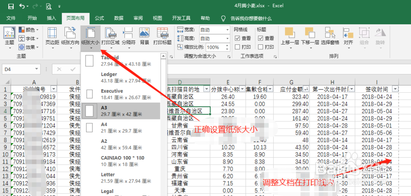Image resolution: width=411 pixels, height=196 pixels.
Task: Toggle 标题 查看 checkbox
Action: [261, 38]
